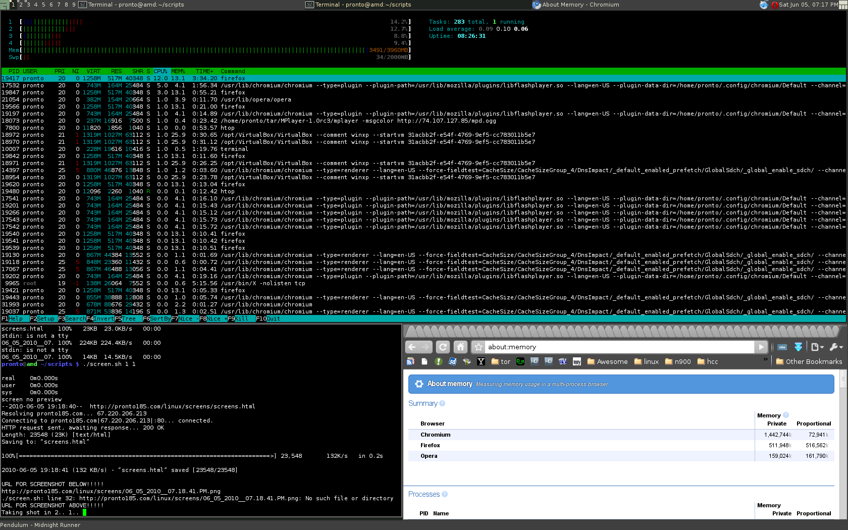
Task: Click the Chromium back arrow button
Action: click(412, 347)
